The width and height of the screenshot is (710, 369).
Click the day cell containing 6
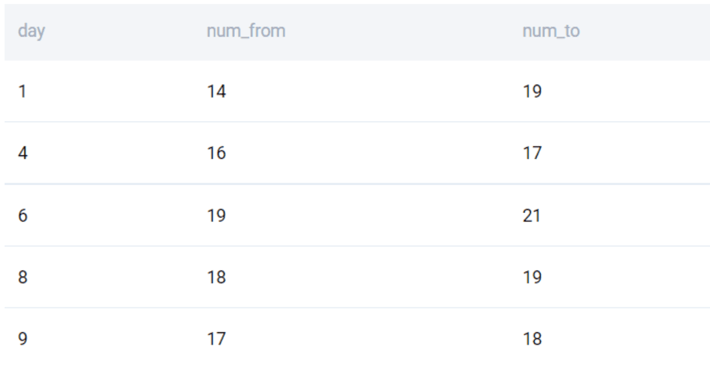[x=23, y=216]
